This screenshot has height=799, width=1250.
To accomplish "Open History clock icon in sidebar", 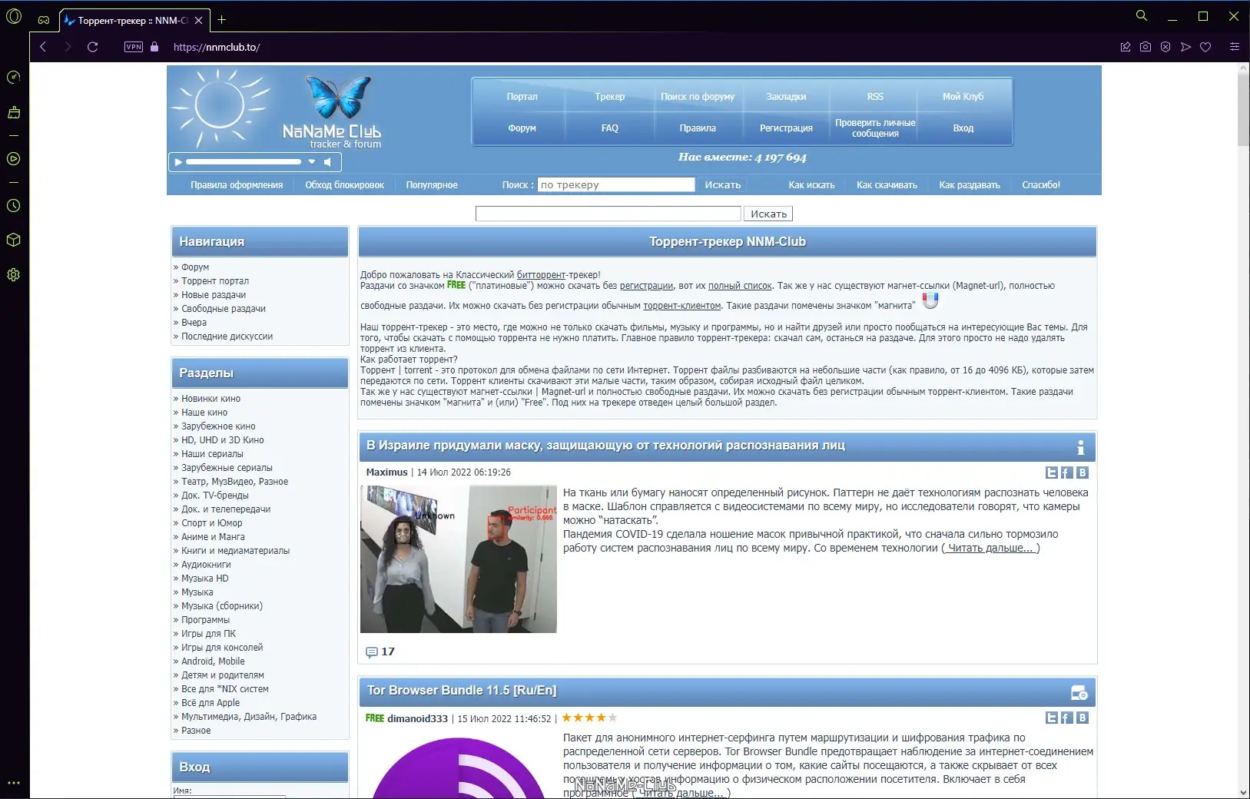I will coord(13,206).
